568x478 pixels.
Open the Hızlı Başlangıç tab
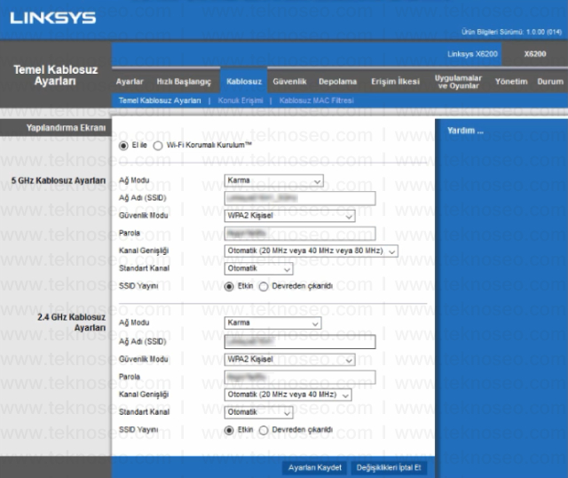(184, 82)
